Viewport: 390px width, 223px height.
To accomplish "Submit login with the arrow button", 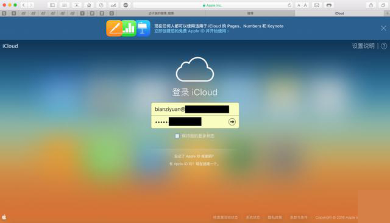I will pos(232,122).
